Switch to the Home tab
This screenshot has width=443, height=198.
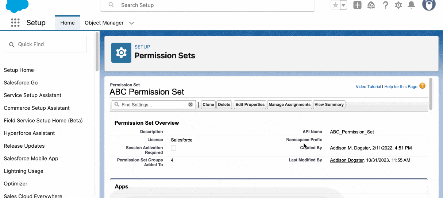click(68, 23)
